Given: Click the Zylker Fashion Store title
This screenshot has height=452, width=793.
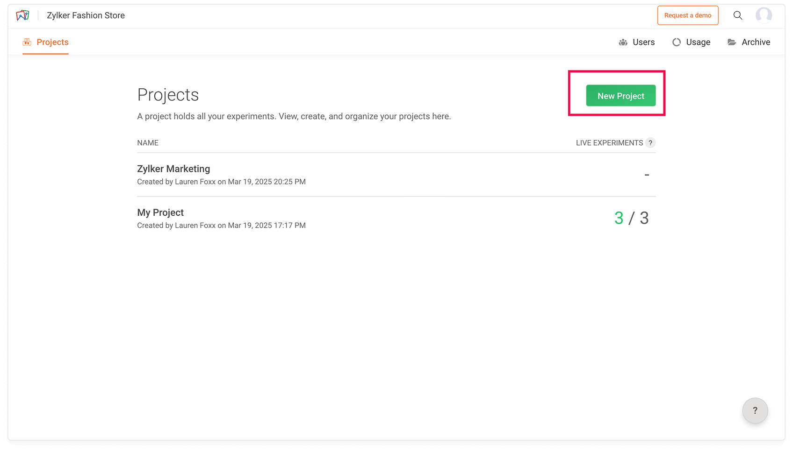Looking at the screenshot, I should (86, 15).
